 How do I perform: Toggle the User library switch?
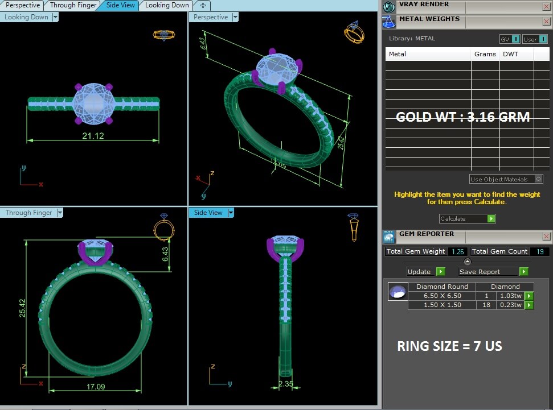click(543, 39)
